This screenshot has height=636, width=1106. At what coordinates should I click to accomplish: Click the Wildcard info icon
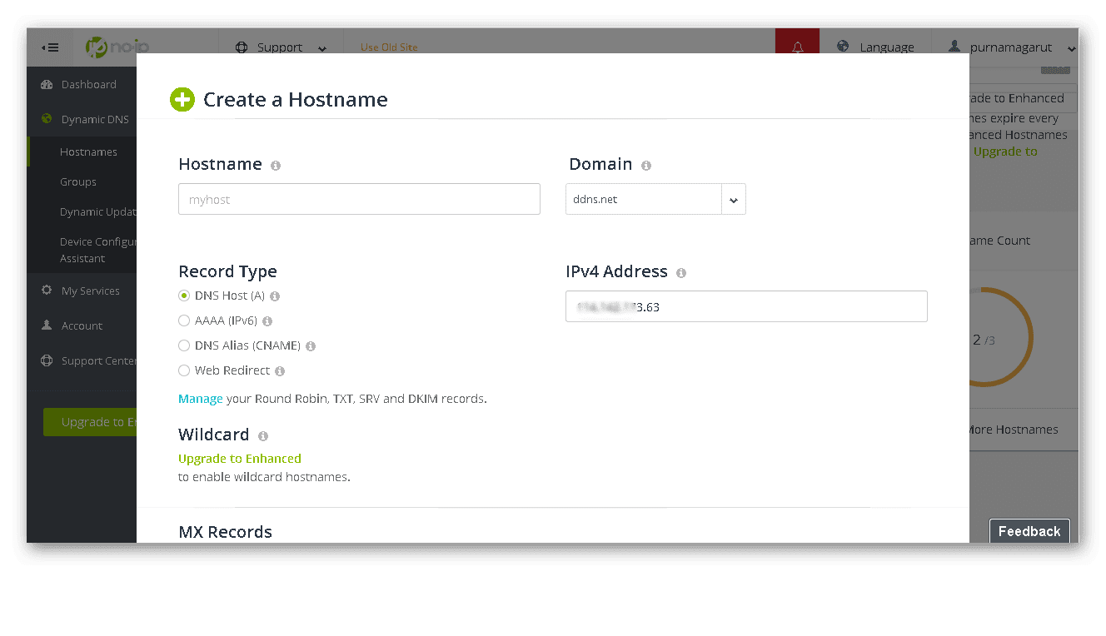[x=263, y=436]
